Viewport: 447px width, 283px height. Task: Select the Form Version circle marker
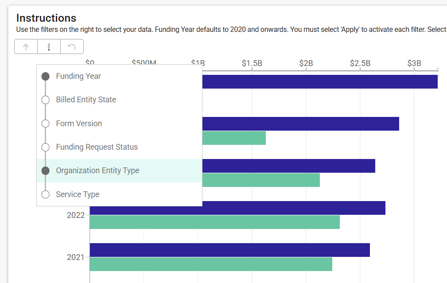pos(45,124)
